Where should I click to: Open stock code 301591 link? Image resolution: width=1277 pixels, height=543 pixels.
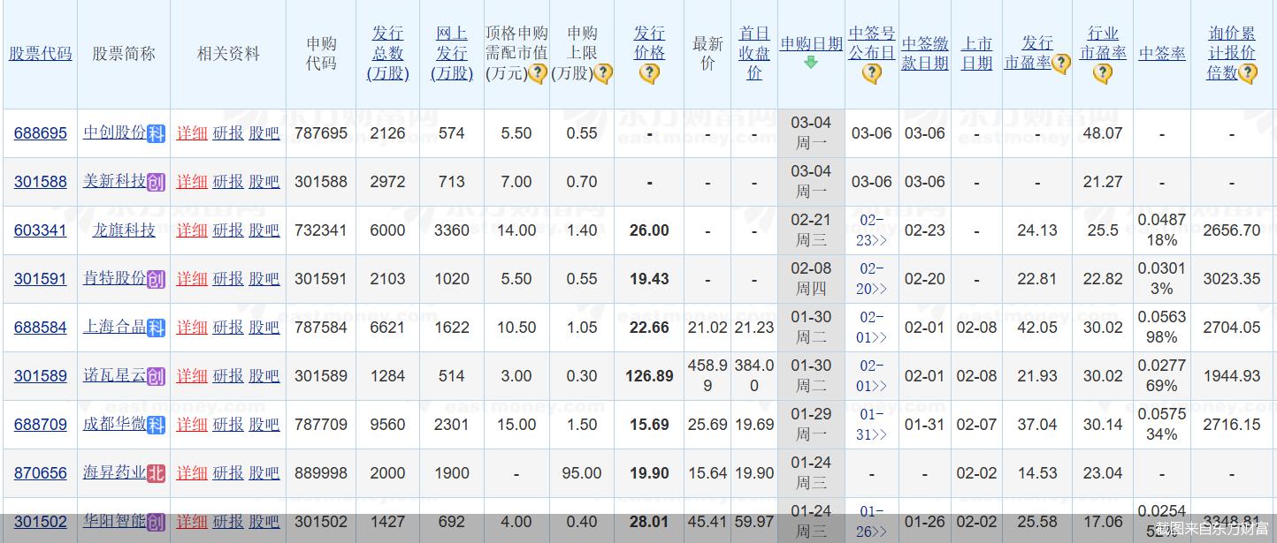(x=41, y=279)
